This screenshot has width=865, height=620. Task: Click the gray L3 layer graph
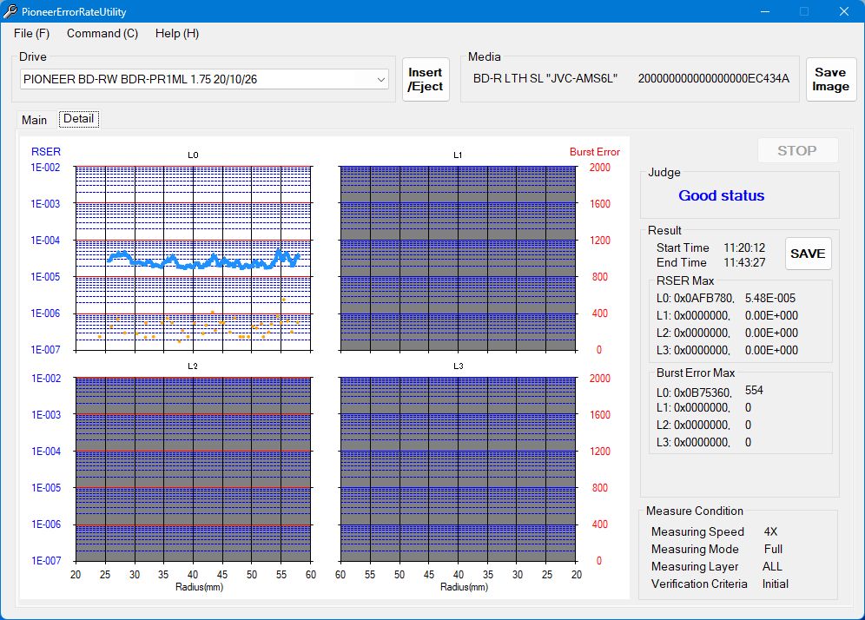pos(457,469)
